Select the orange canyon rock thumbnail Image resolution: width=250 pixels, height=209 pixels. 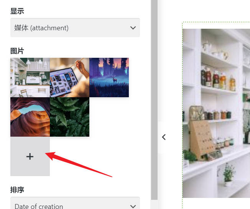click(30, 117)
